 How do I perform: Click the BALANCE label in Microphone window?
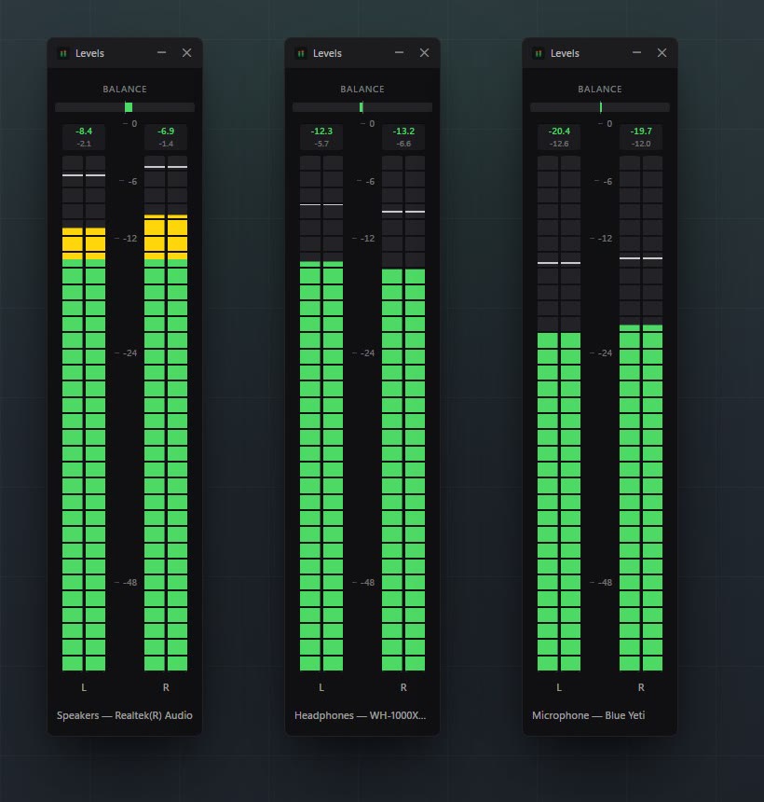point(600,89)
